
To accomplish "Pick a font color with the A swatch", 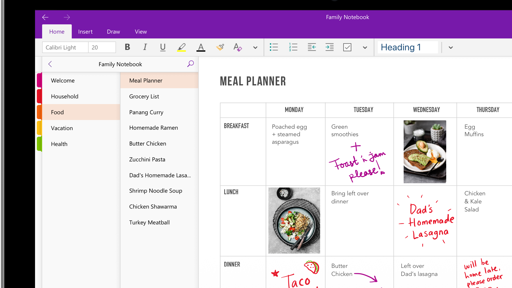I will [201, 47].
